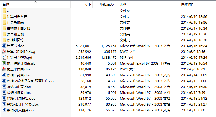Click size value 2,219,686
This screenshot has width=216, height=117.
83,58
